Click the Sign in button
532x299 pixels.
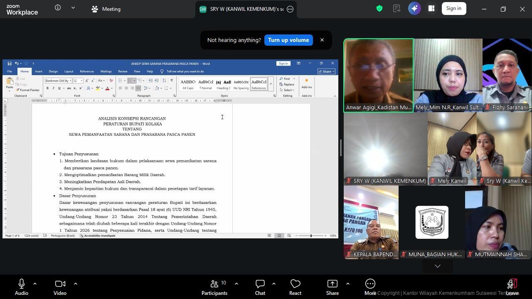[x=453, y=9]
